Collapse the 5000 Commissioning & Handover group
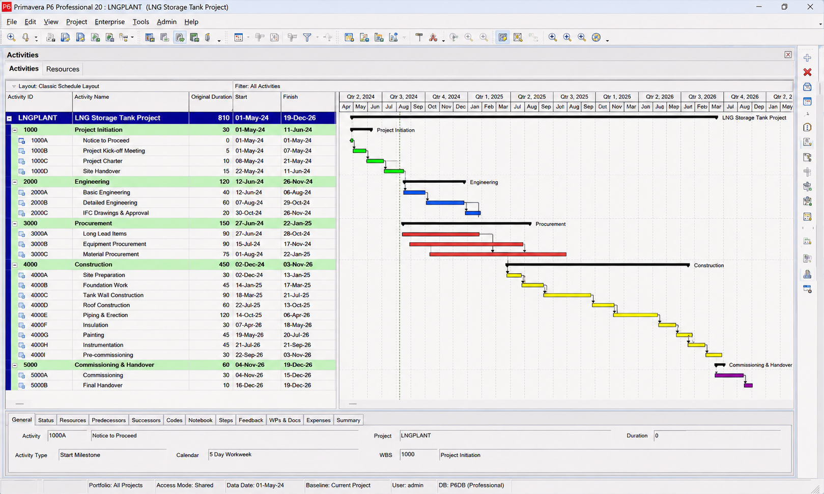The width and height of the screenshot is (824, 494). click(15, 365)
